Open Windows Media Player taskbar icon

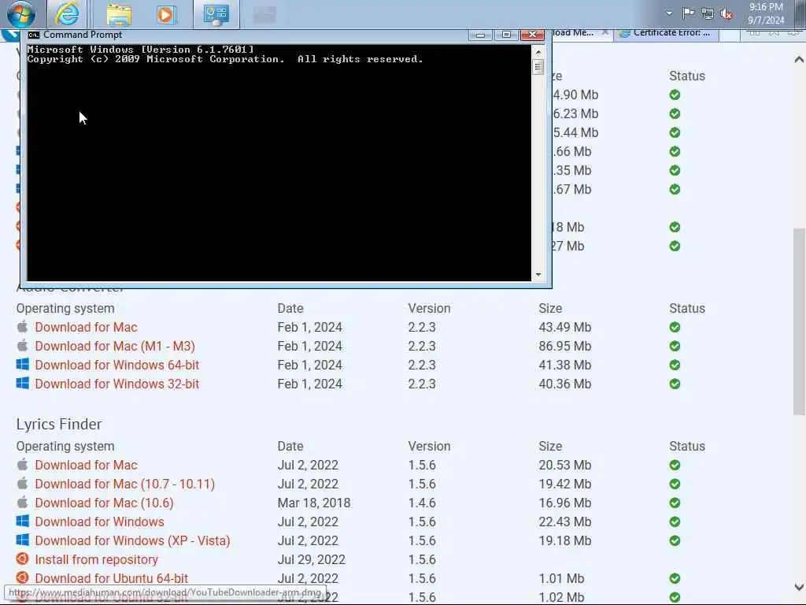(165, 14)
